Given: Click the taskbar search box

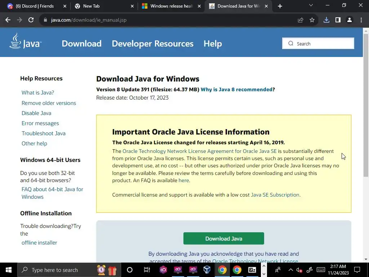Looking at the screenshot, I should (69, 270).
